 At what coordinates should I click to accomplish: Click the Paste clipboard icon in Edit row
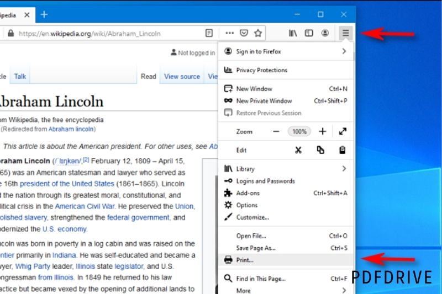coord(342,150)
